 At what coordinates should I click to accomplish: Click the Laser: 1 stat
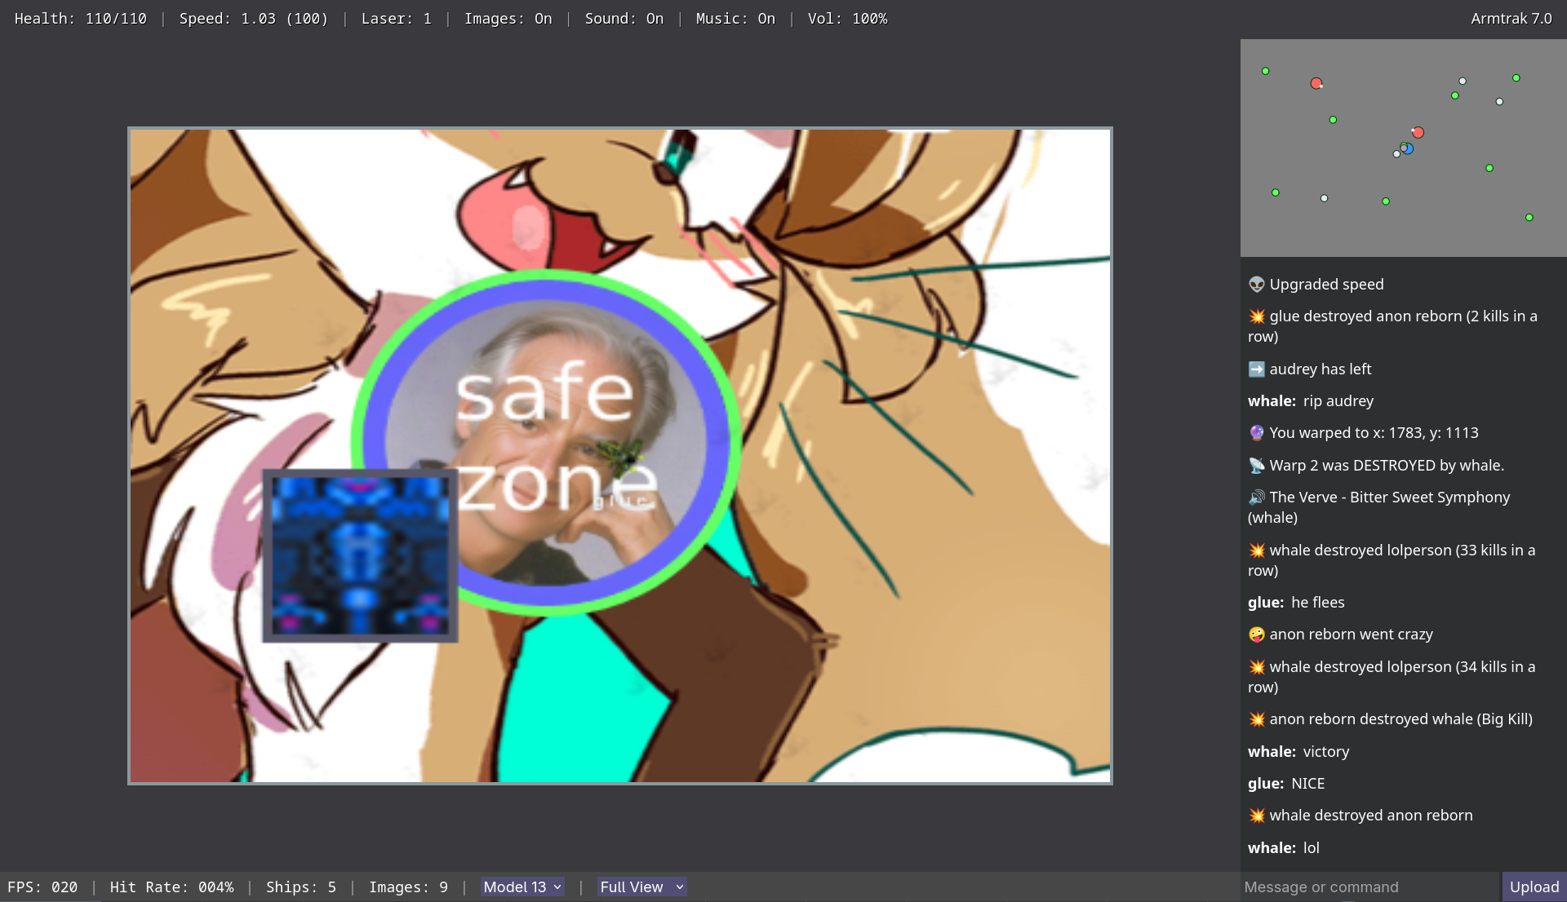tap(396, 19)
